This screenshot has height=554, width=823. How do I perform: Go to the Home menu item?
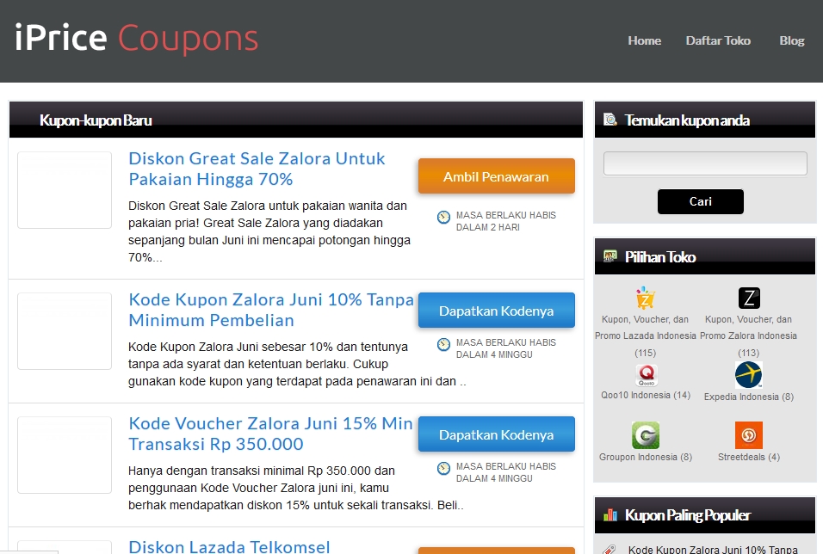click(645, 40)
